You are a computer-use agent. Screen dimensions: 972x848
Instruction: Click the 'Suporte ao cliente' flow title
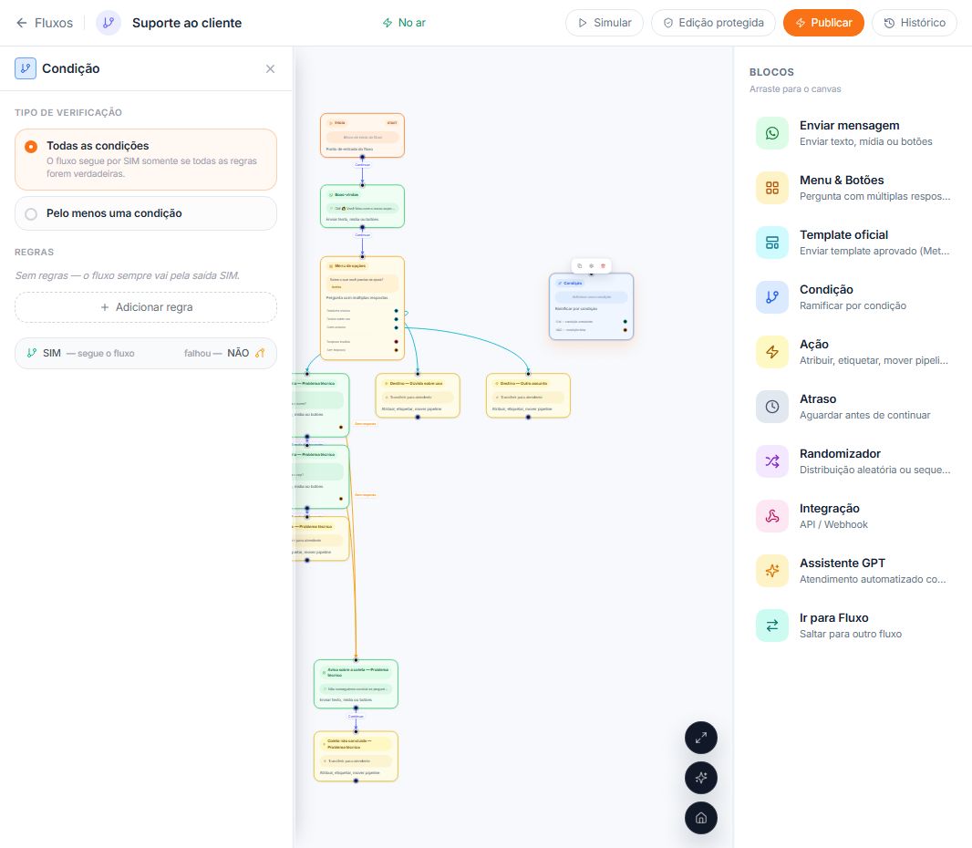[187, 23]
